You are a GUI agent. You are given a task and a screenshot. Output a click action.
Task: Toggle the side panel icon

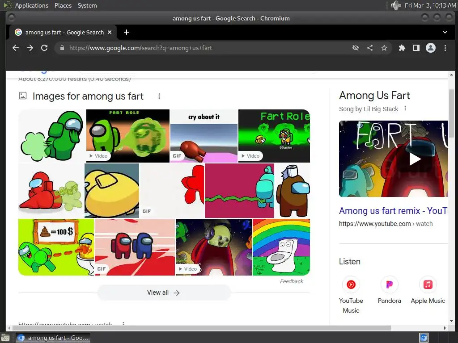point(416,48)
